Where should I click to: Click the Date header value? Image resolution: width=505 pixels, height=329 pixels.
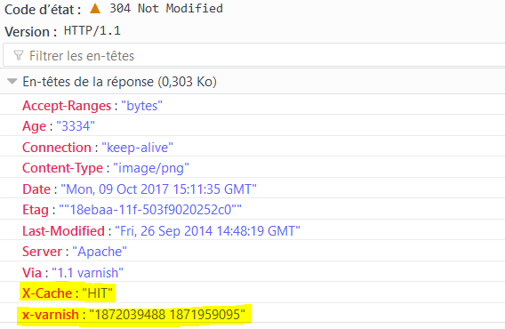point(159,189)
